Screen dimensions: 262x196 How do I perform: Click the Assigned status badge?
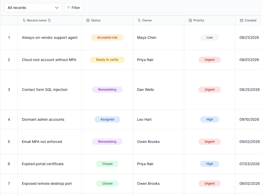click(x=107, y=119)
